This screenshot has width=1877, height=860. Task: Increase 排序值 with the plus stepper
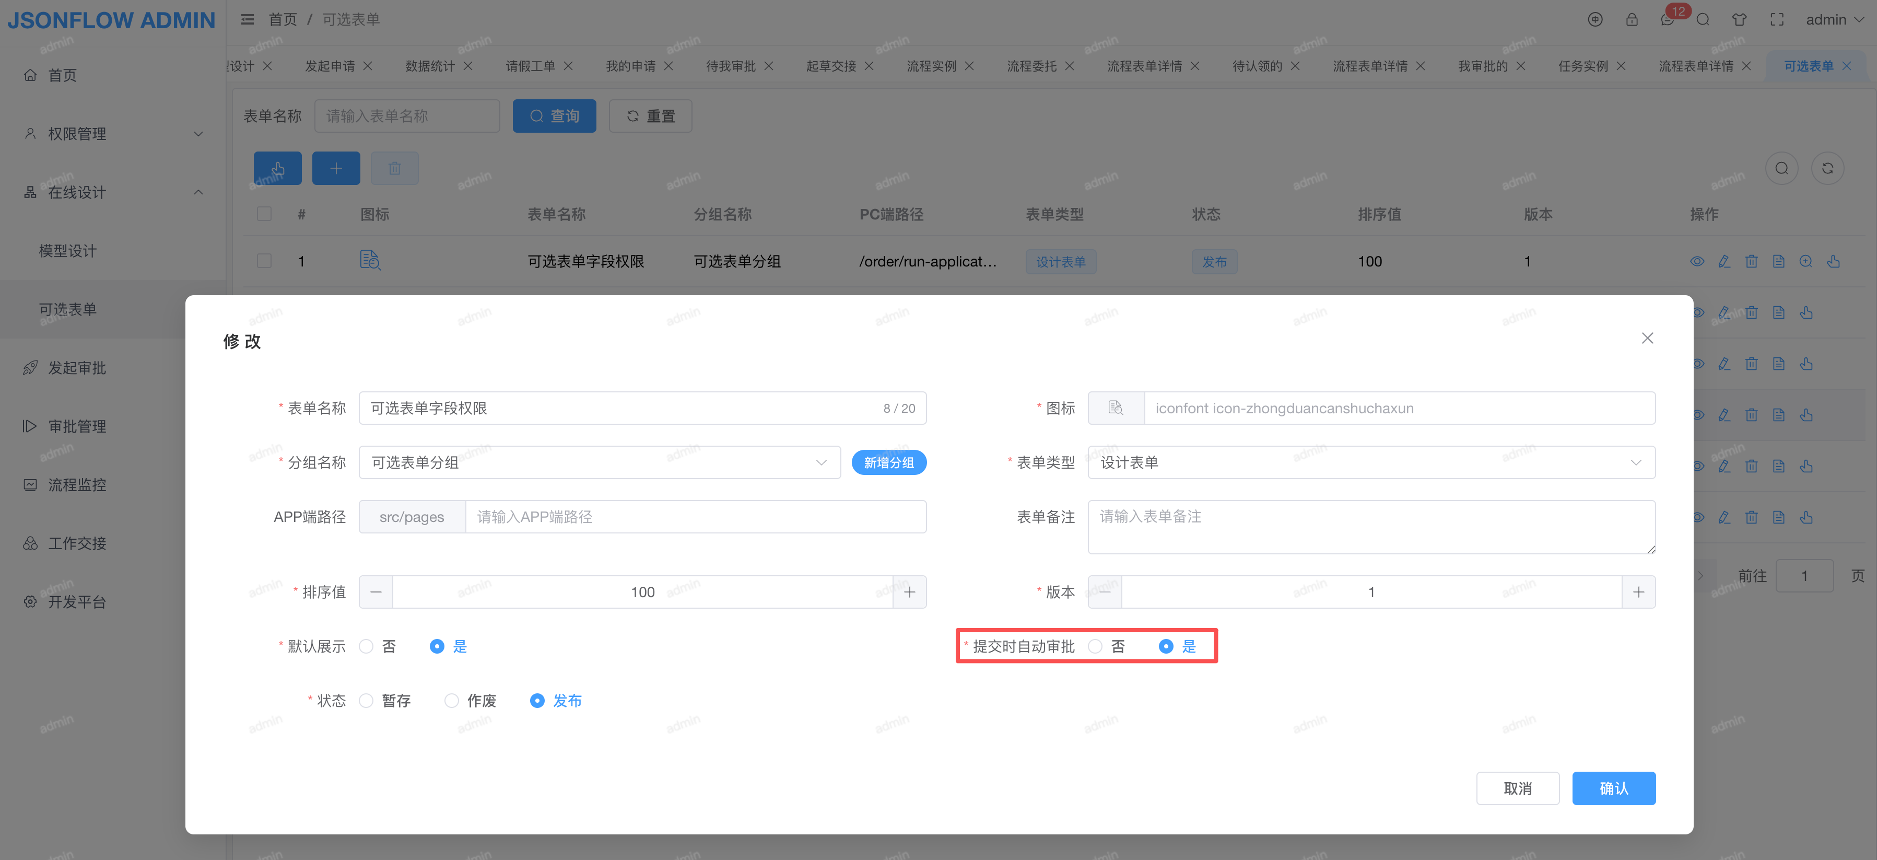tap(909, 592)
